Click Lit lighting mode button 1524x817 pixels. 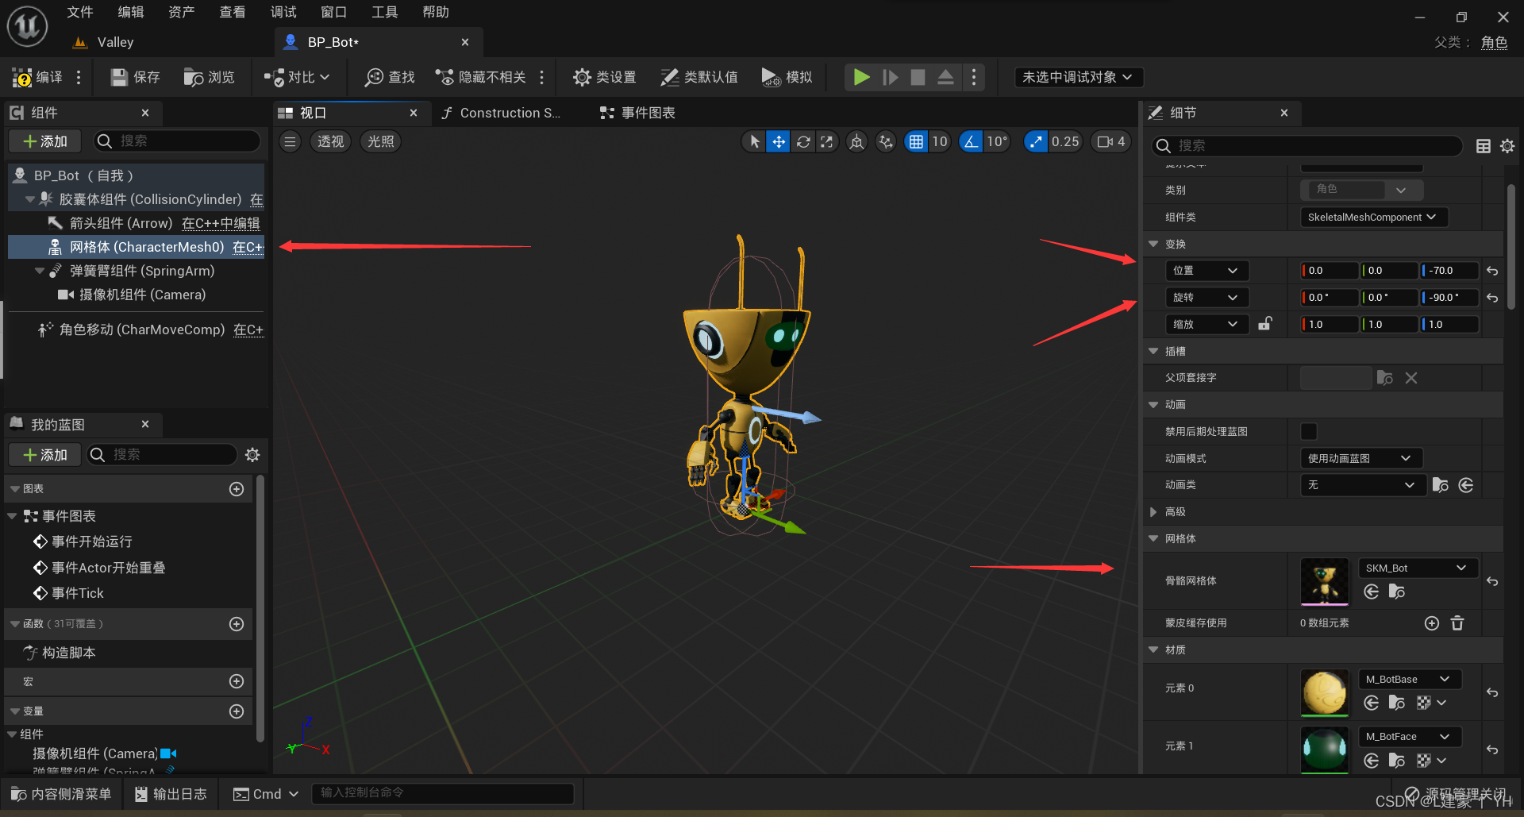tap(380, 141)
